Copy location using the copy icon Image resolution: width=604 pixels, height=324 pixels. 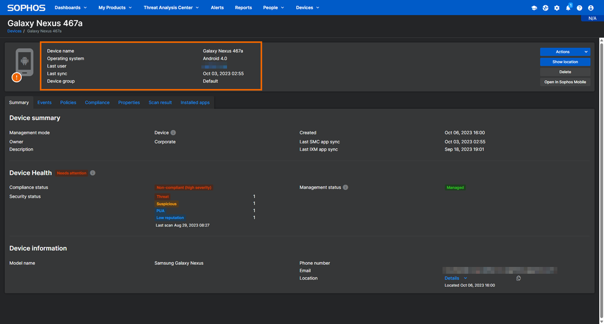point(519,278)
